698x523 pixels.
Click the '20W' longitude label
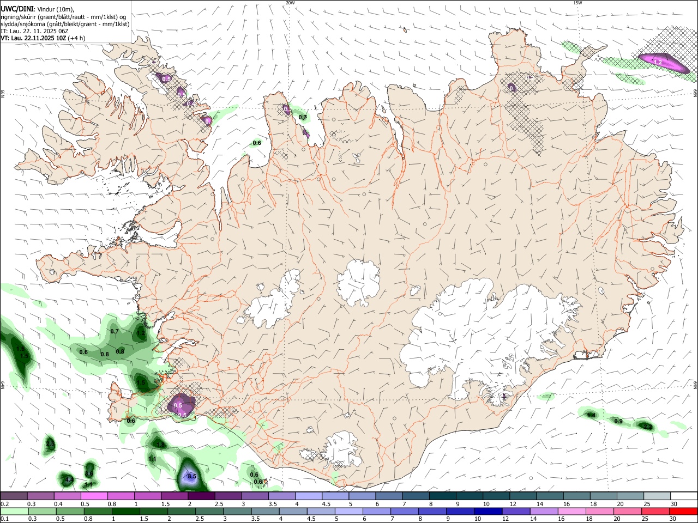(x=290, y=3)
